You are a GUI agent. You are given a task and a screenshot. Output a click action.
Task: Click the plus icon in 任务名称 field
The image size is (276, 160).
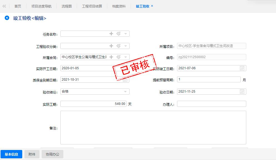[x=111, y=34]
